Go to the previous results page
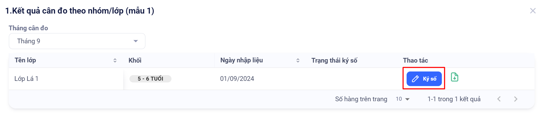 pos(499,99)
